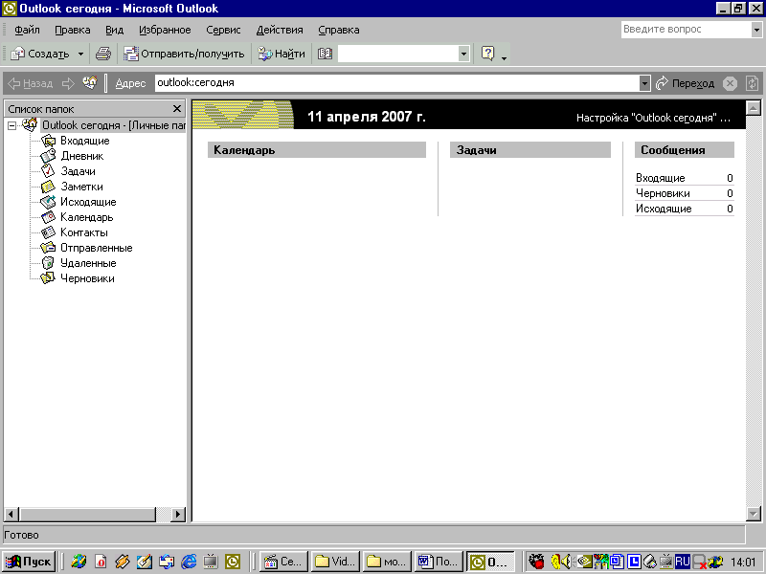The image size is (766, 574).
Task: Click the Календарь section header
Action: pyautogui.click(x=317, y=150)
